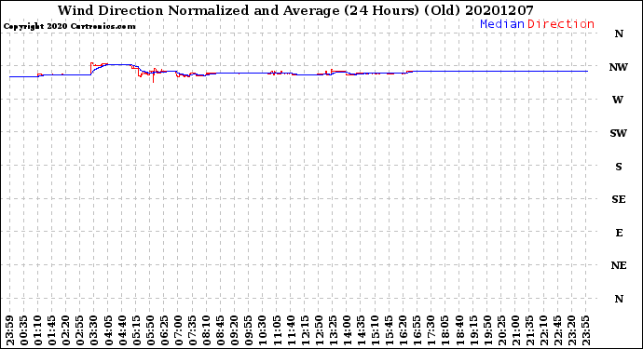Click the 'Copyright 2020 Cartronics.com' text
This screenshot has height=349, width=643.
(69, 26)
